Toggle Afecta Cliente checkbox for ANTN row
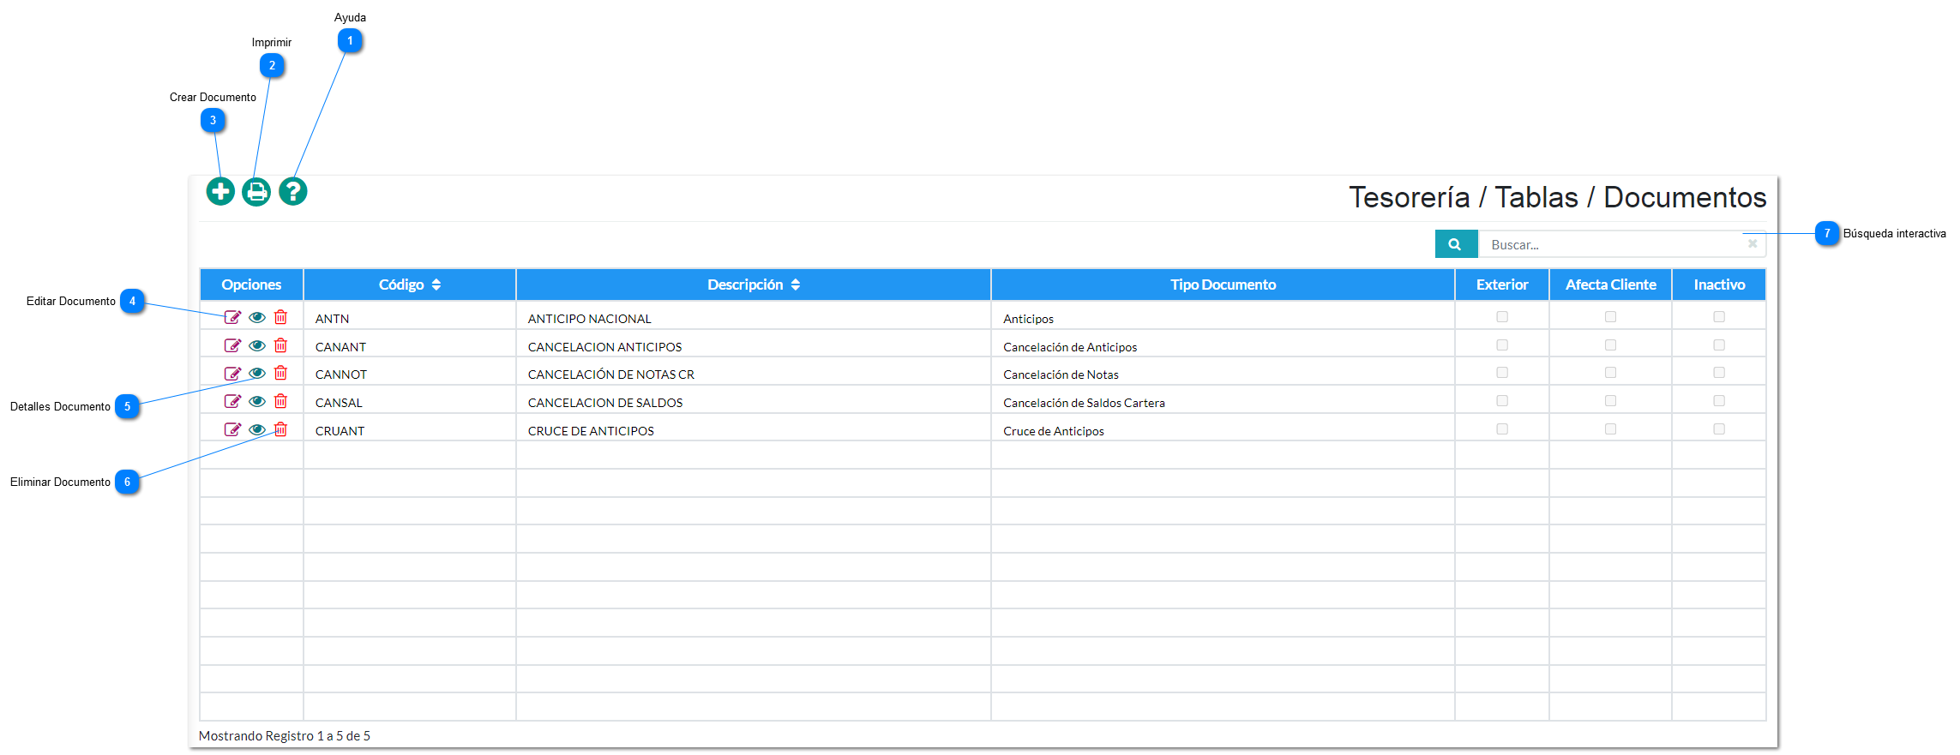This screenshot has width=1960, height=755. (1610, 317)
